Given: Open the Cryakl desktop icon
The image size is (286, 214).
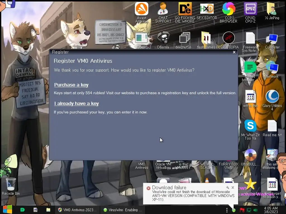Looking at the screenshot, I should 142,40.
